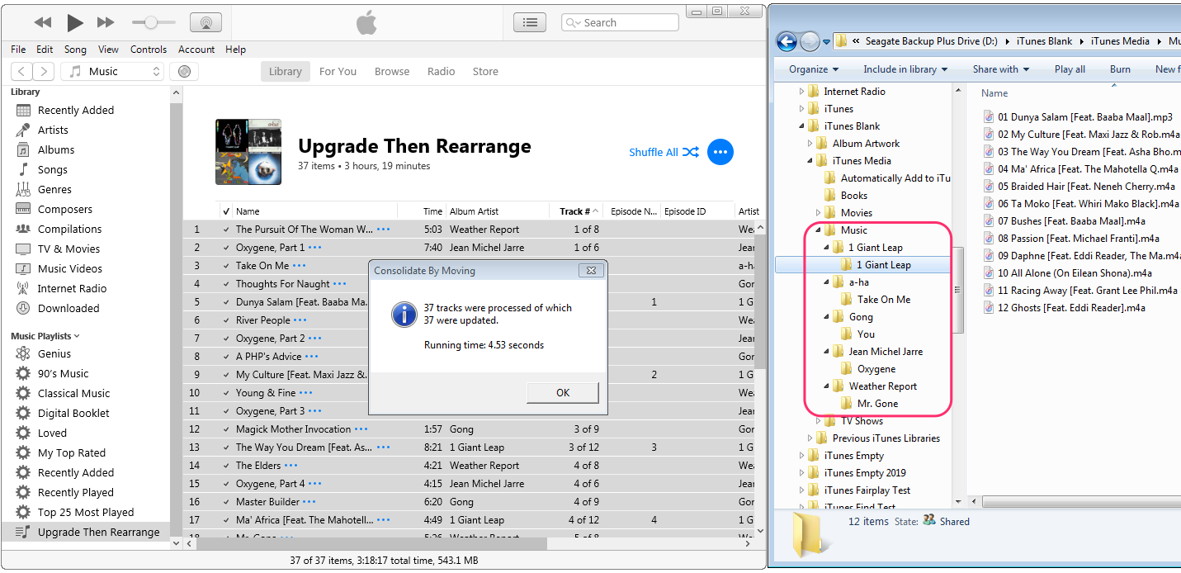Click the Next track button in iTunes
1181x573 pixels.
106,22
